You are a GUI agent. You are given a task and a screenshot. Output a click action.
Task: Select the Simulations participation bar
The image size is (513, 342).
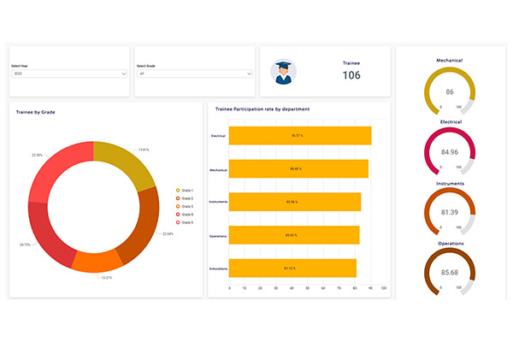(x=292, y=268)
